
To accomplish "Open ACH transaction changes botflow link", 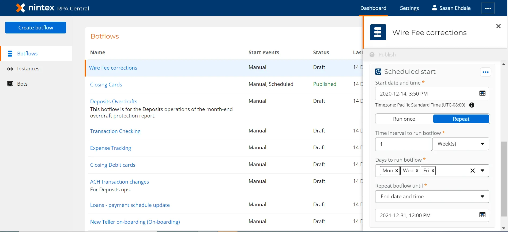I will (119, 182).
